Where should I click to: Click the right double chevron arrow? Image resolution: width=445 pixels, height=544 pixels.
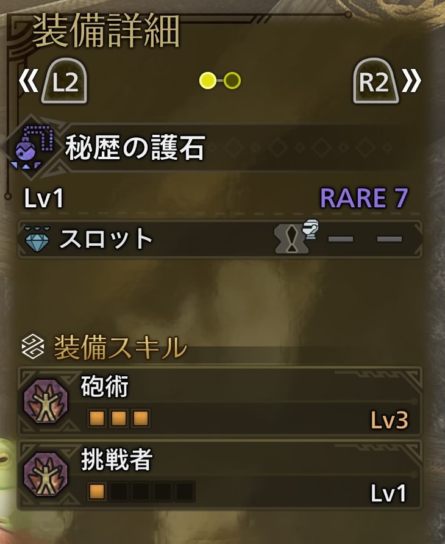coord(411,82)
